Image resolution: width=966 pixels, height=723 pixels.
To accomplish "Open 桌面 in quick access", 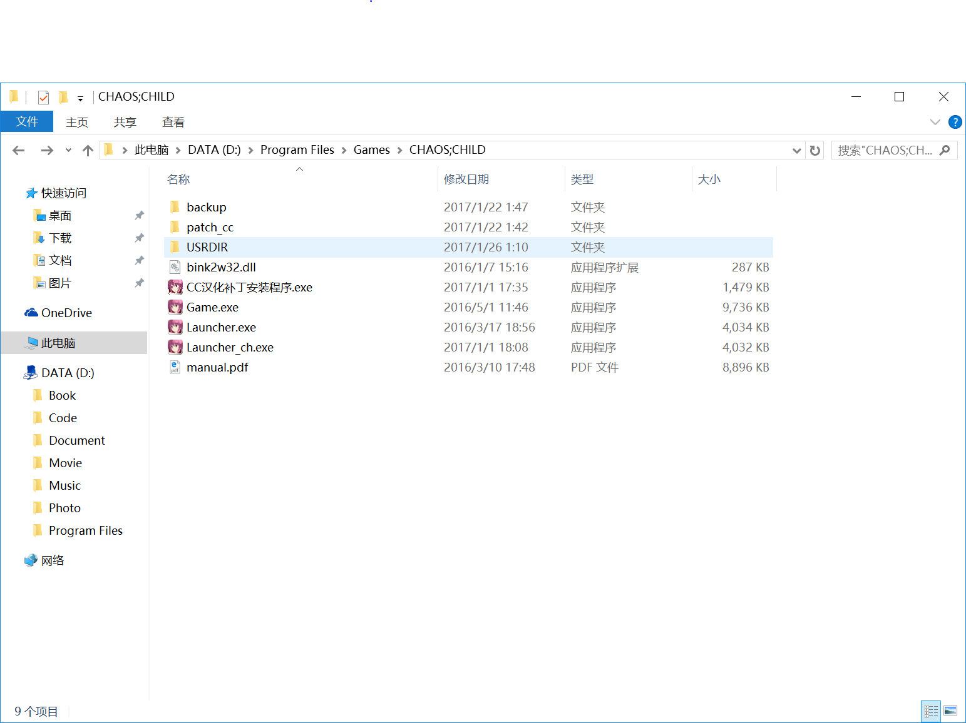I will click(x=60, y=216).
